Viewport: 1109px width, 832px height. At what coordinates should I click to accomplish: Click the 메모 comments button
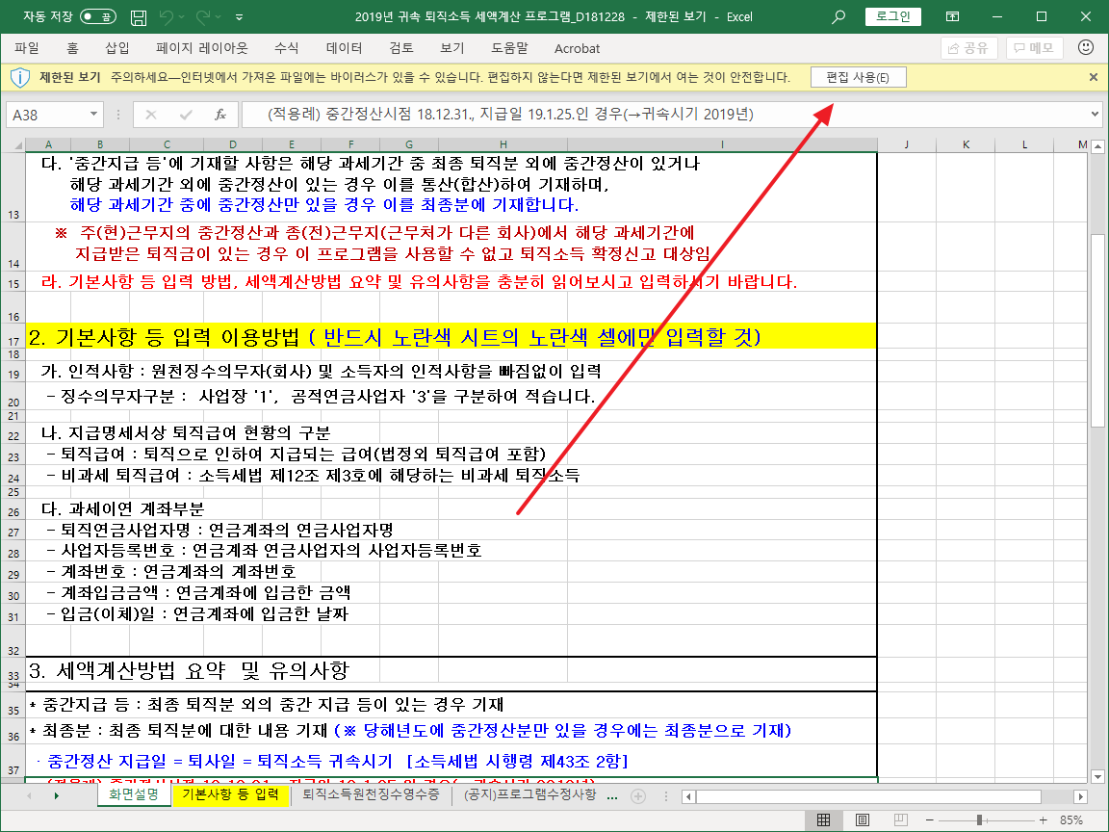click(1034, 48)
